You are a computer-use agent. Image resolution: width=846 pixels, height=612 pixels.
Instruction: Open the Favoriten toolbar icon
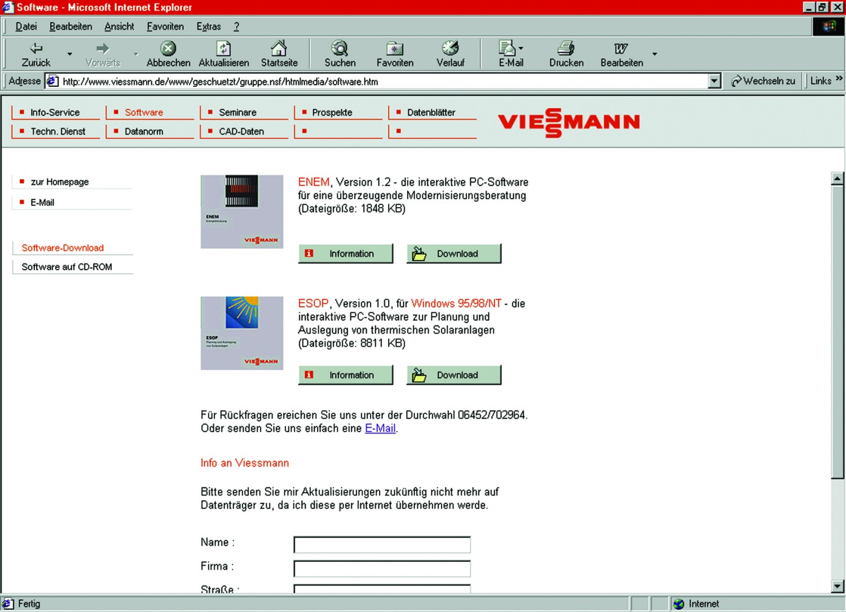395,49
